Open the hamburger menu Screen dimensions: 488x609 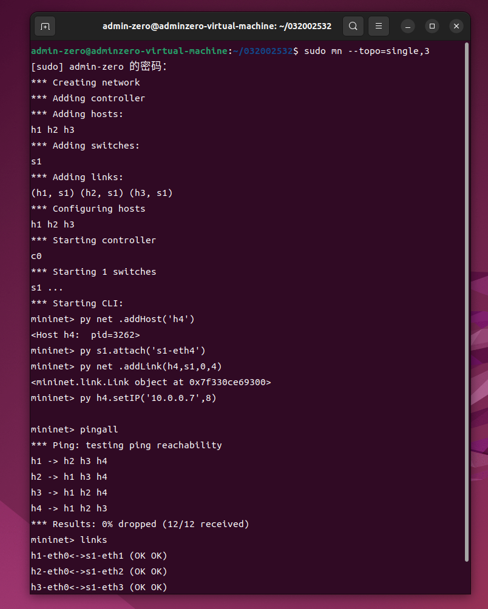click(378, 26)
